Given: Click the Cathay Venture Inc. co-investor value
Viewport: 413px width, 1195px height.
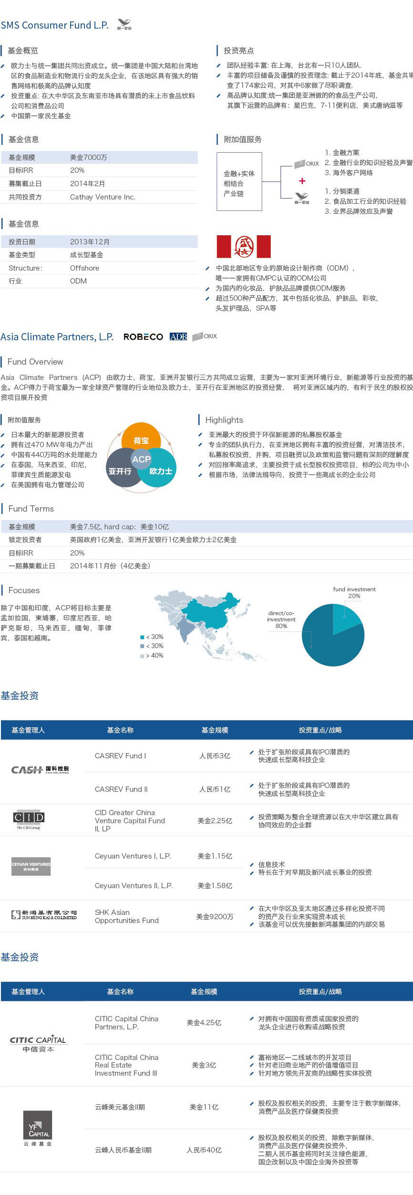Looking at the screenshot, I should [103, 197].
